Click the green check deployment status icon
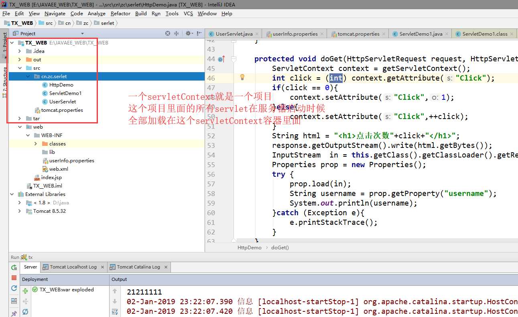 pos(35,290)
